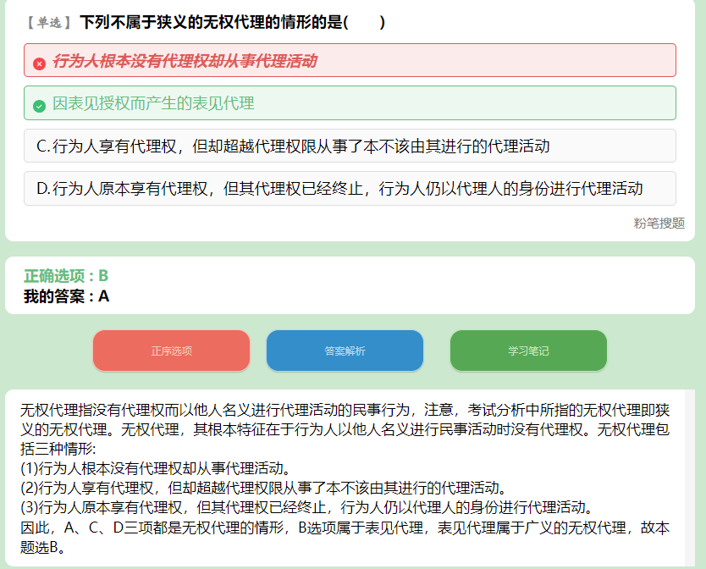The height and width of the screenshot is (569, 706).
Task: Select option 因表见授权而产生的表见代理
Action: coord(350,103)
